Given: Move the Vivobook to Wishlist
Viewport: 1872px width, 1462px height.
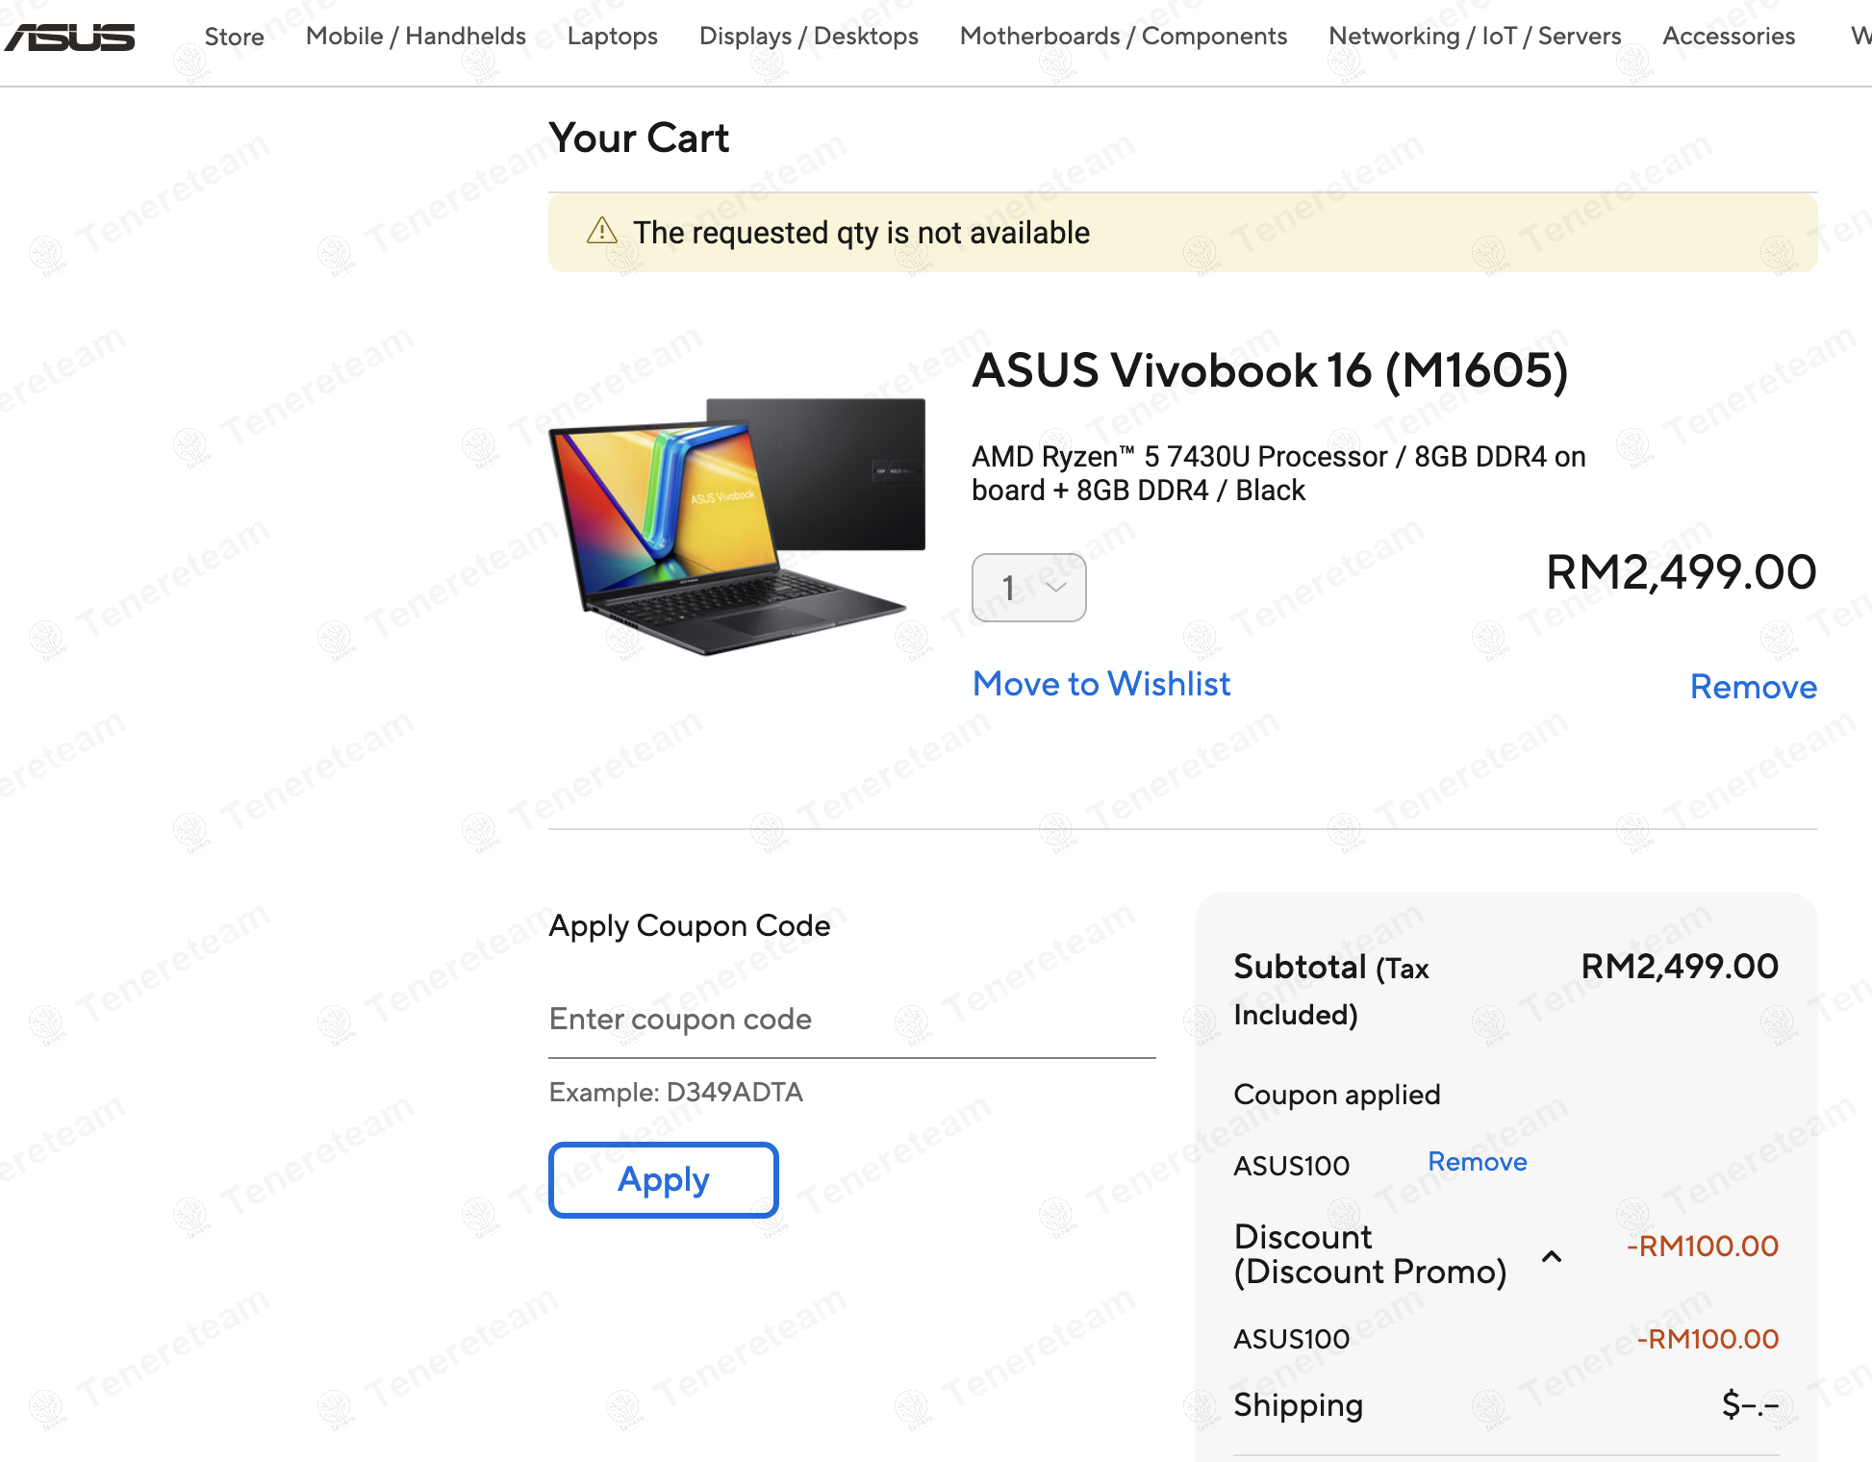Looking at the screenshot, I should pos(1101,684).
